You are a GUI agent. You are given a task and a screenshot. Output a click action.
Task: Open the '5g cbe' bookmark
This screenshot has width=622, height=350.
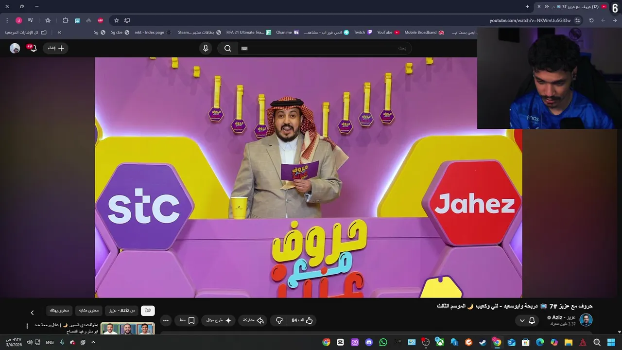(120, 33)
